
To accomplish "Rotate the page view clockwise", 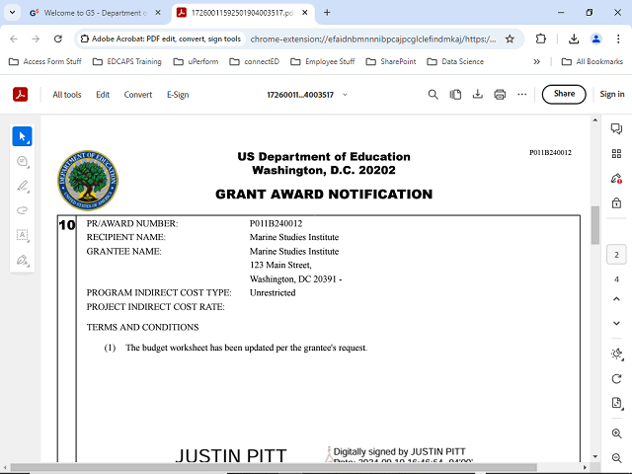I will pos(616,379).
